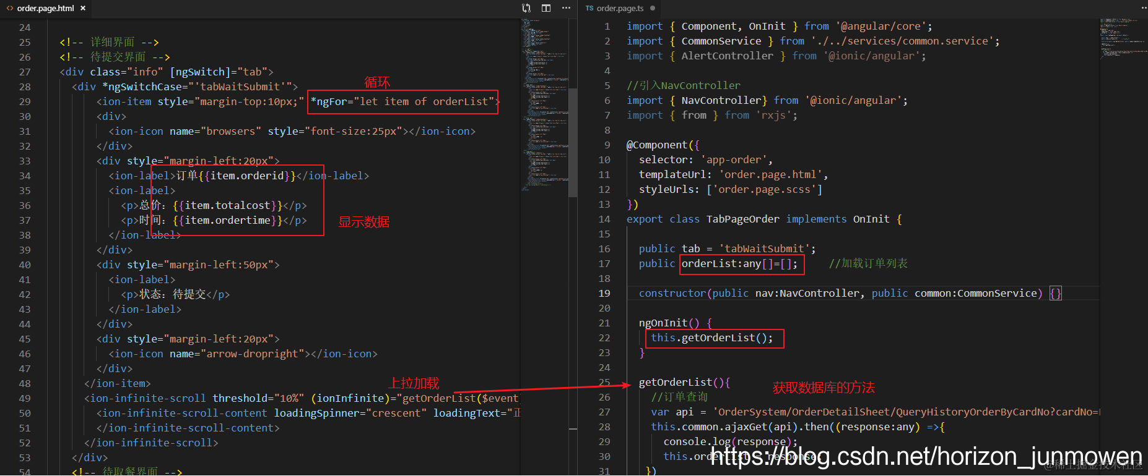This screenshot has width=1148, height=476.
Task: Click the TabPageOrder class name
Action: coord(743,219)
